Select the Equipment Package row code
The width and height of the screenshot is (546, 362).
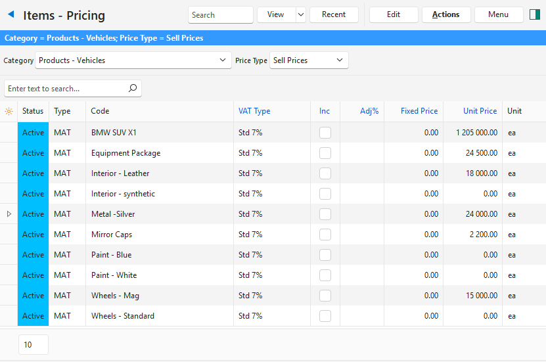coord(125,153)
